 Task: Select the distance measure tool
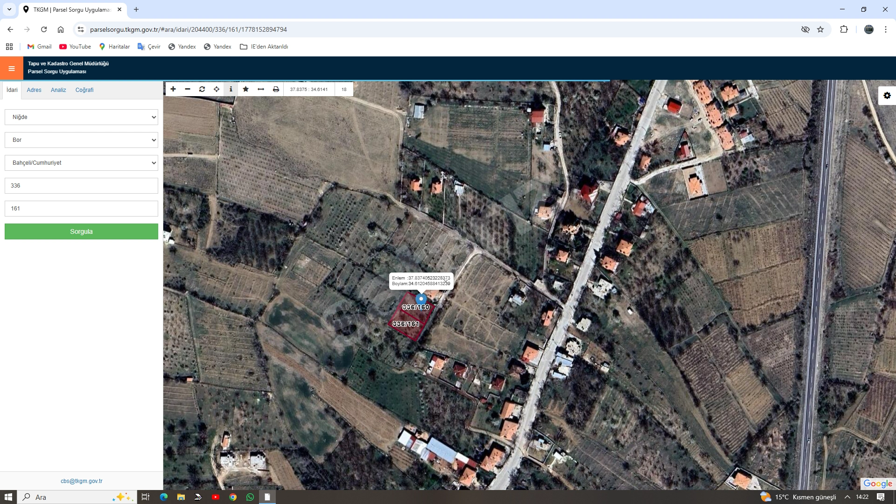[261, 89]
